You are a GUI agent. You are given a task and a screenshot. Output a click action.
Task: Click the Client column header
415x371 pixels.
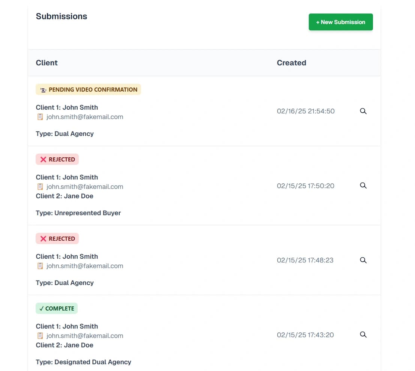pos(47,63)
